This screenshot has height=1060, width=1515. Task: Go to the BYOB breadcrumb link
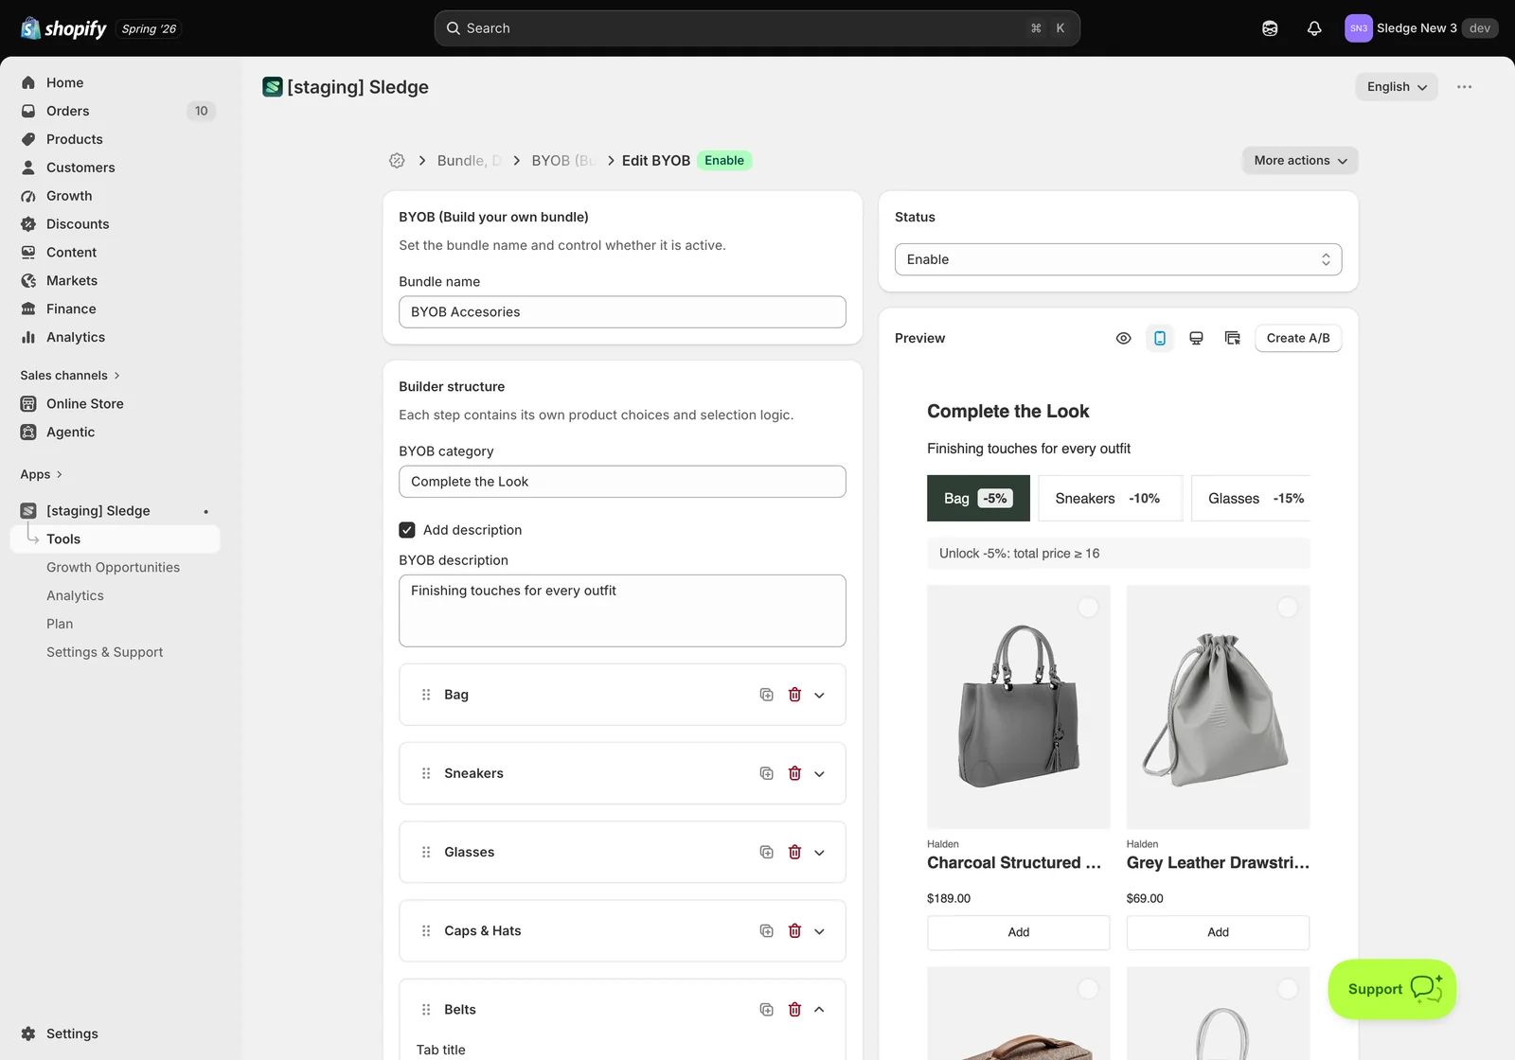[562, 161]
